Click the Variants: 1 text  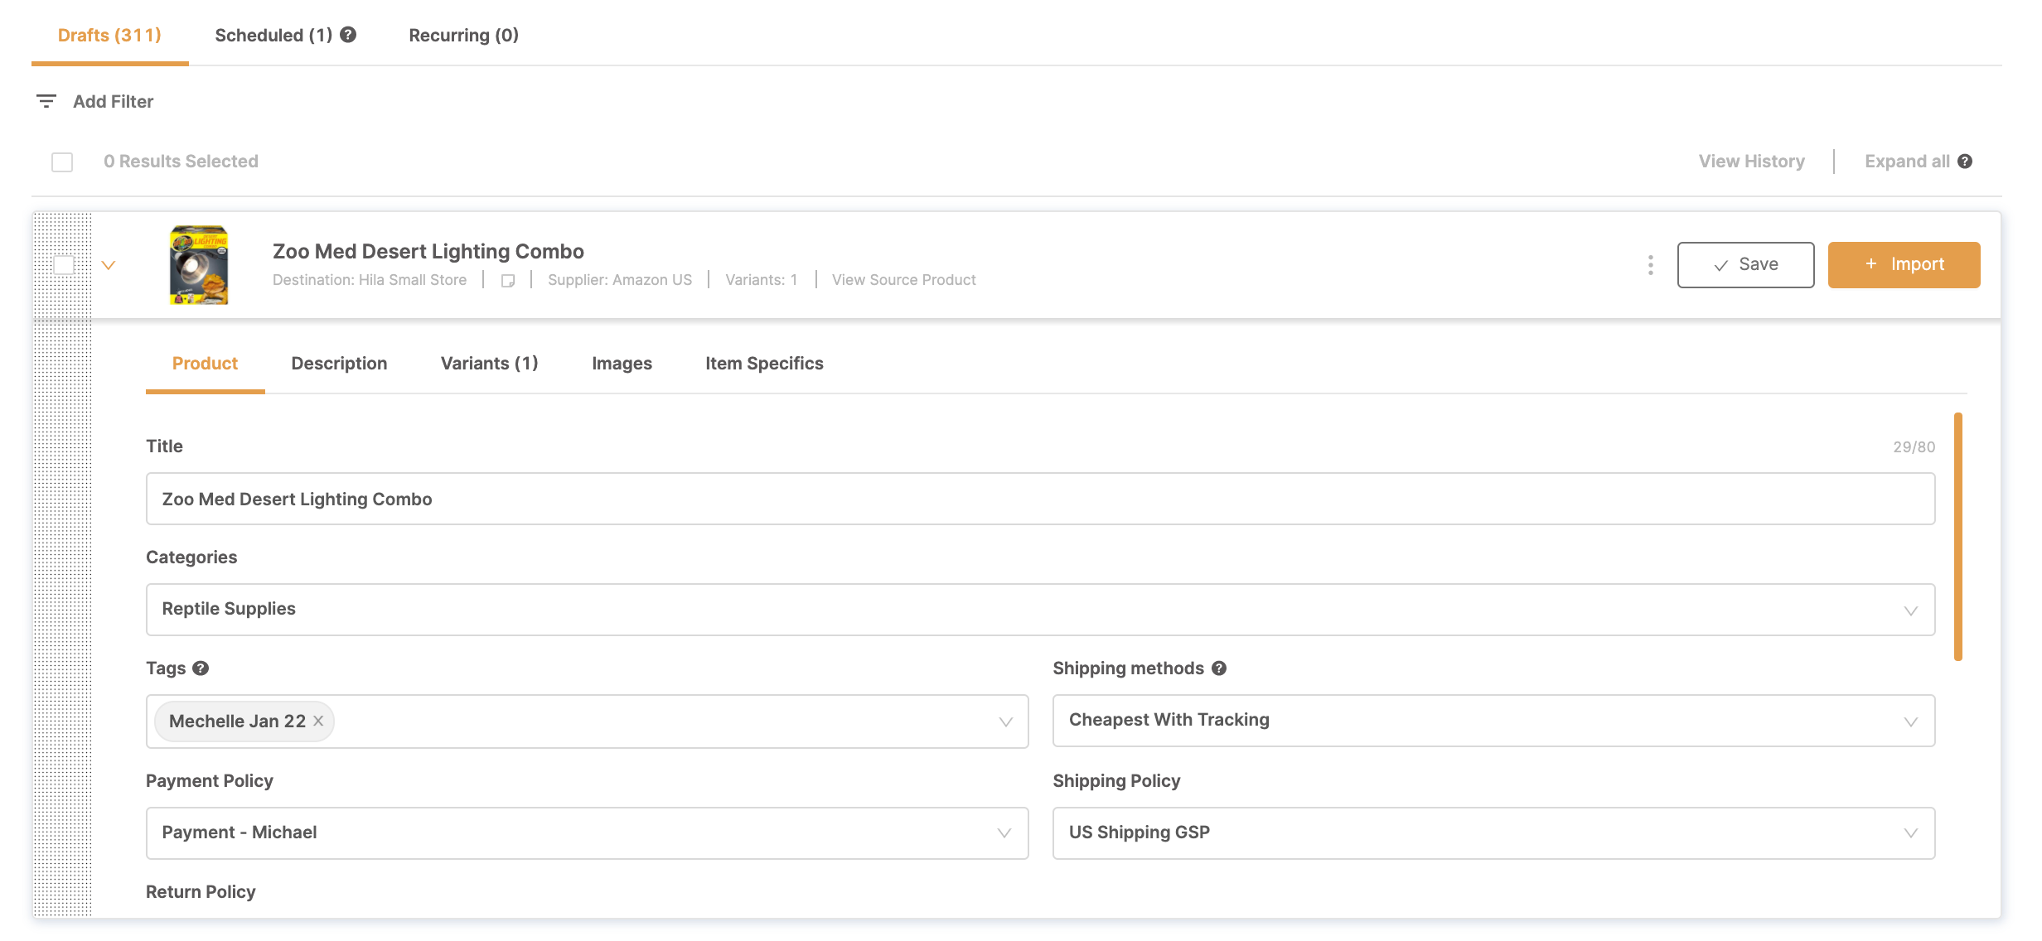(761, 280)
